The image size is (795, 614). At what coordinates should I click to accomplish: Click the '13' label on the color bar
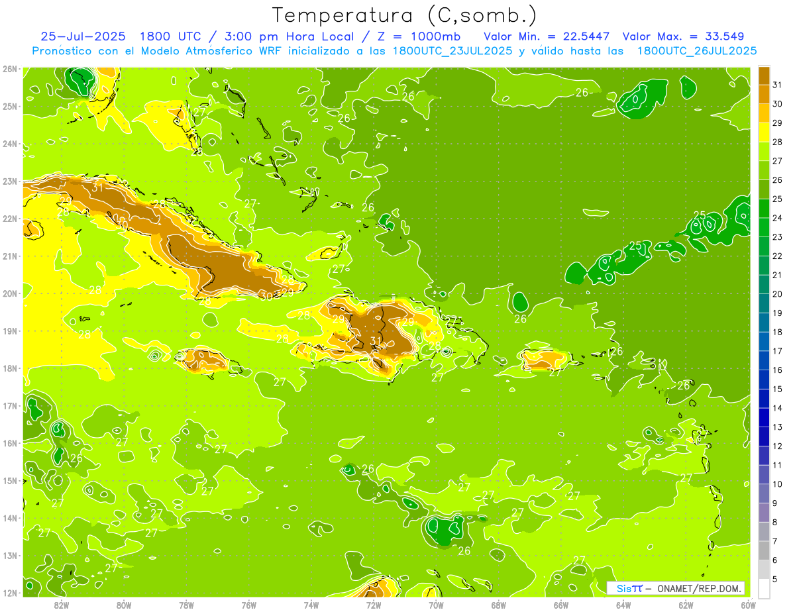point(777,427)
